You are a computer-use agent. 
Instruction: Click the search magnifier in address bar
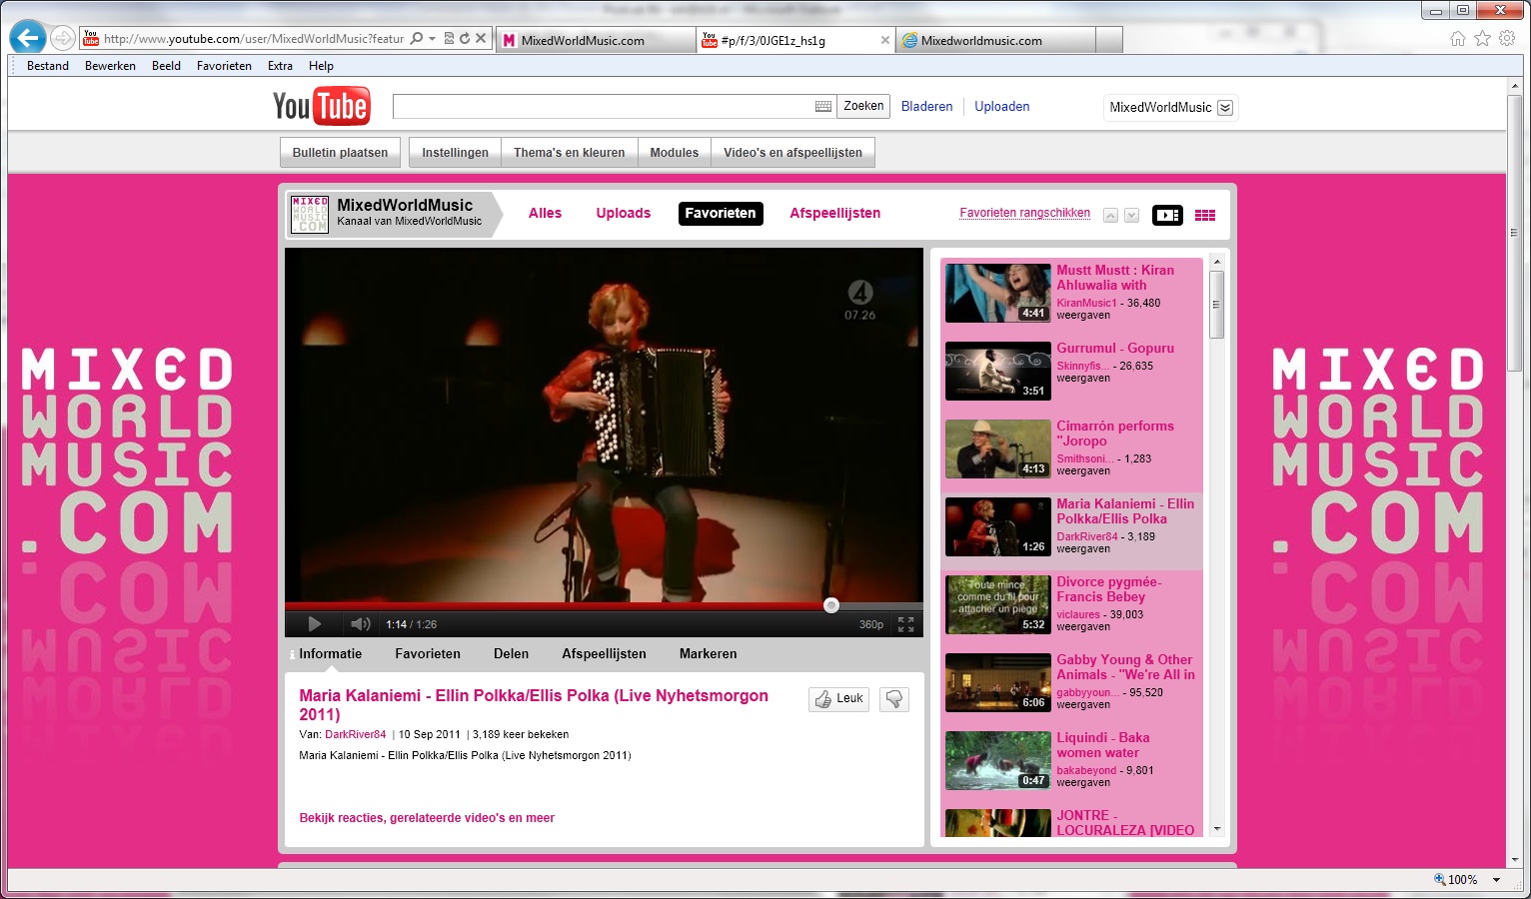(x=416, y=39)
